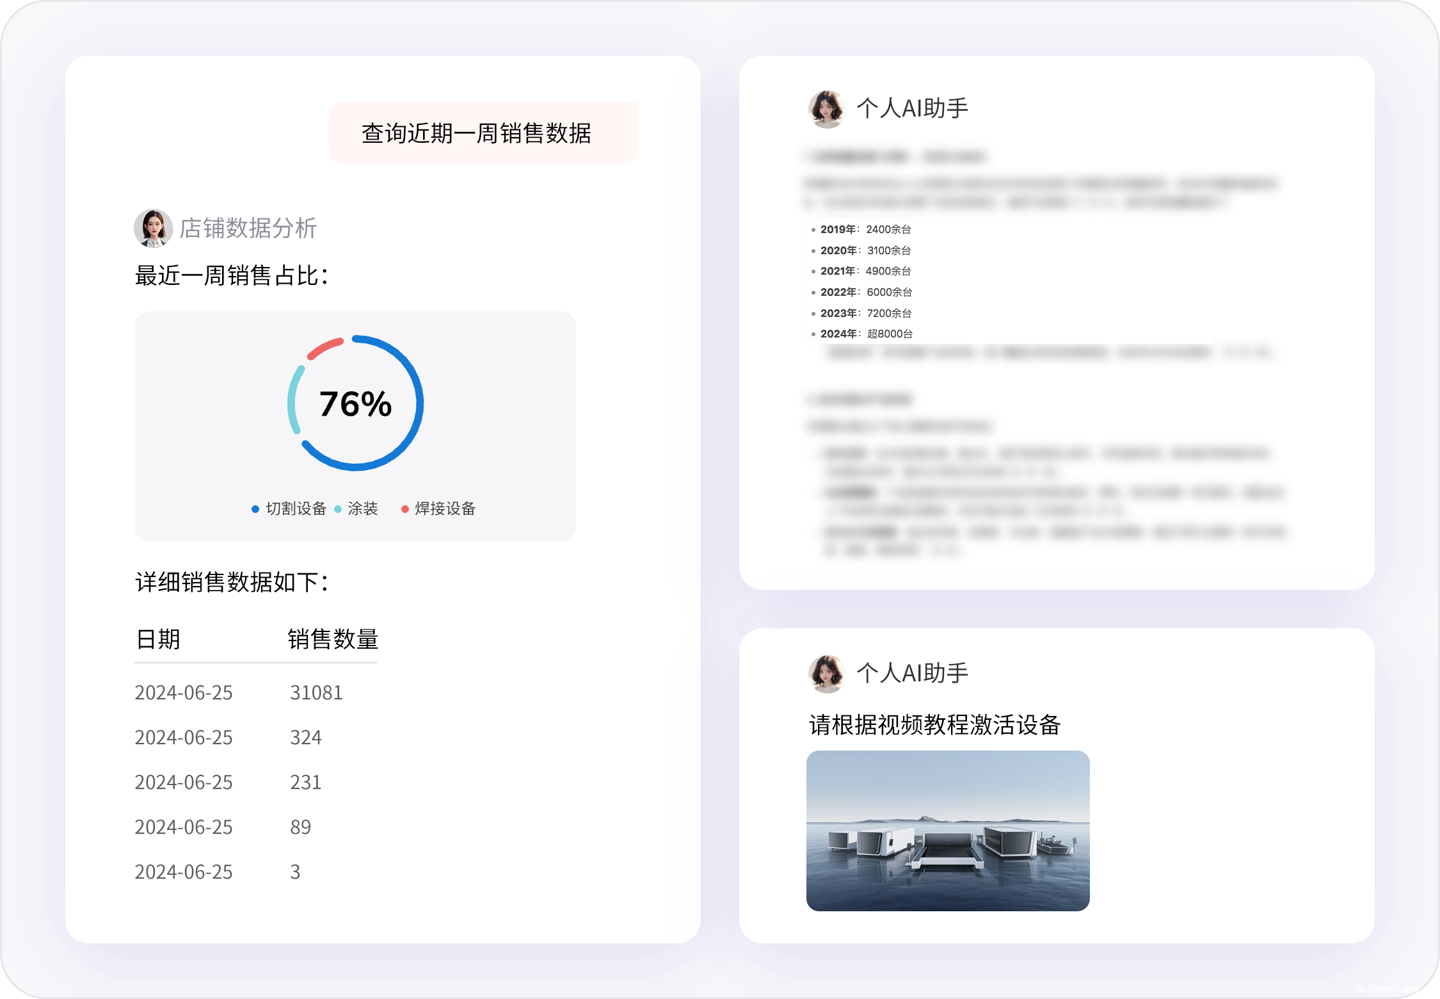Viewport: 1440px width, 999px height.
Task: Click the 查询近期一周销售数据 message bubble
Action: pyautogui.click(x=482, y=133)
